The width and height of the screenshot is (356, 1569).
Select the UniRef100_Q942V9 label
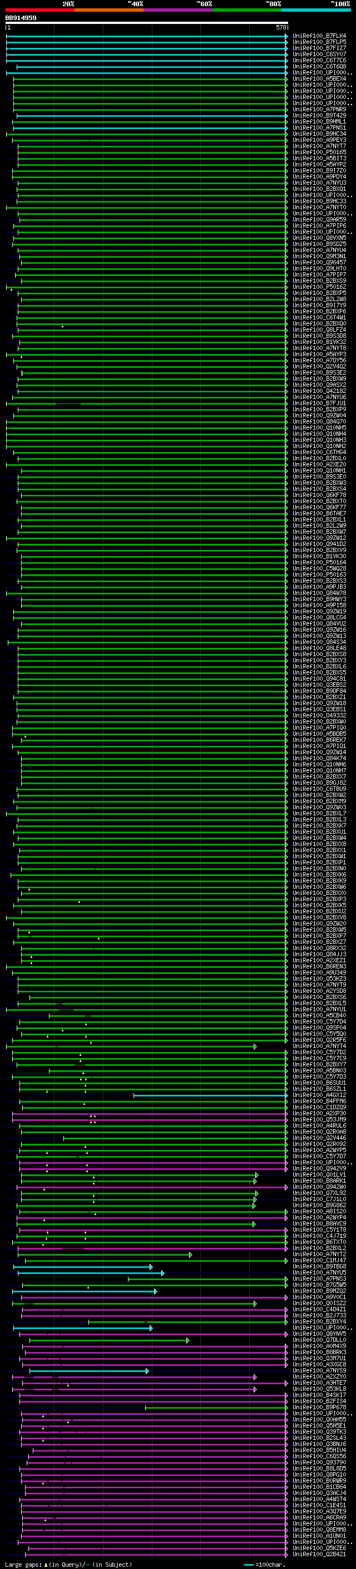[319, 1169]
